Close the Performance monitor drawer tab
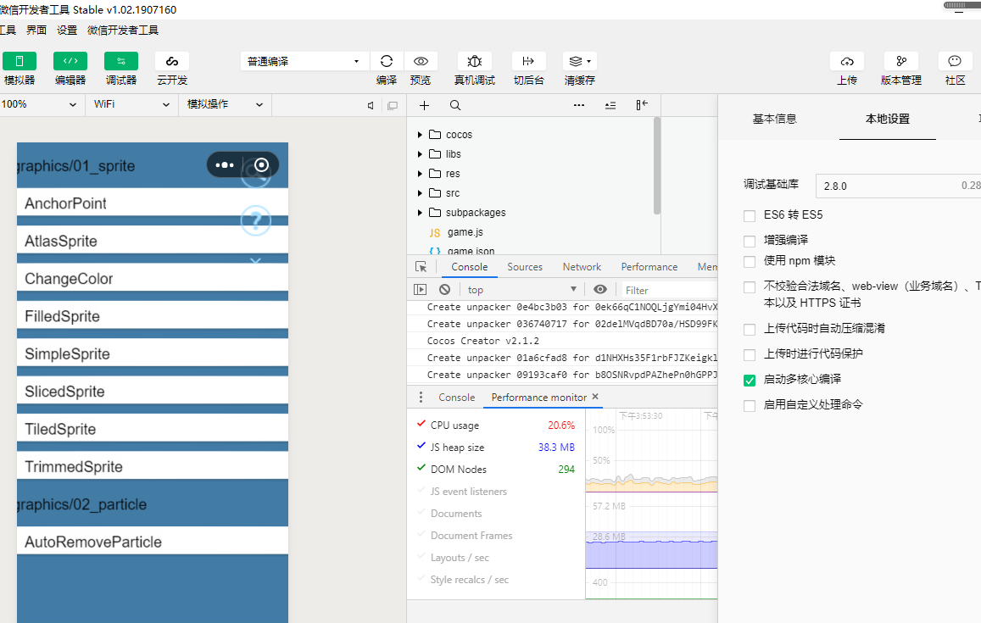The image size is (981, 623). [595, 397]
